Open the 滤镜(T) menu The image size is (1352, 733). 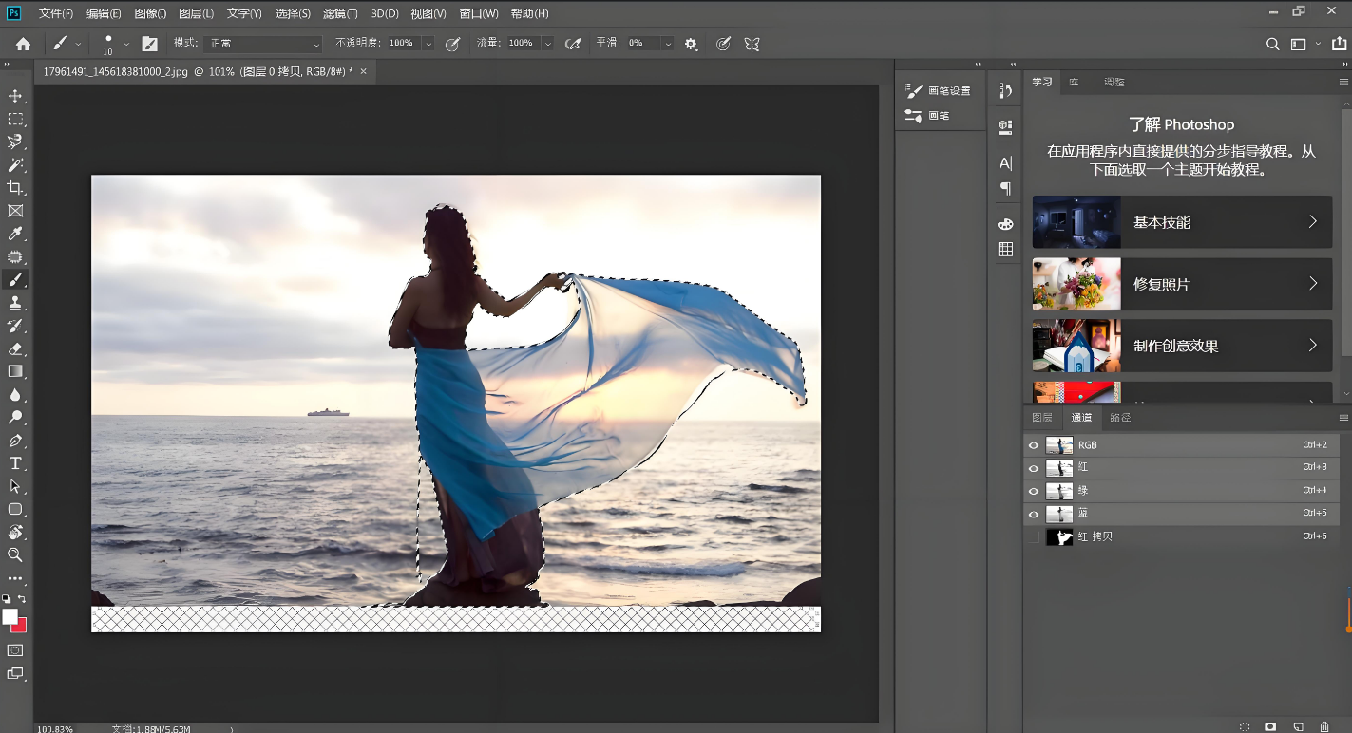[340, 14]
